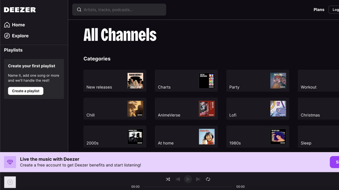The height and width of the screenshot is (190, 339).
Task: Skip to the previous track
Action: [x=178, y=179]
